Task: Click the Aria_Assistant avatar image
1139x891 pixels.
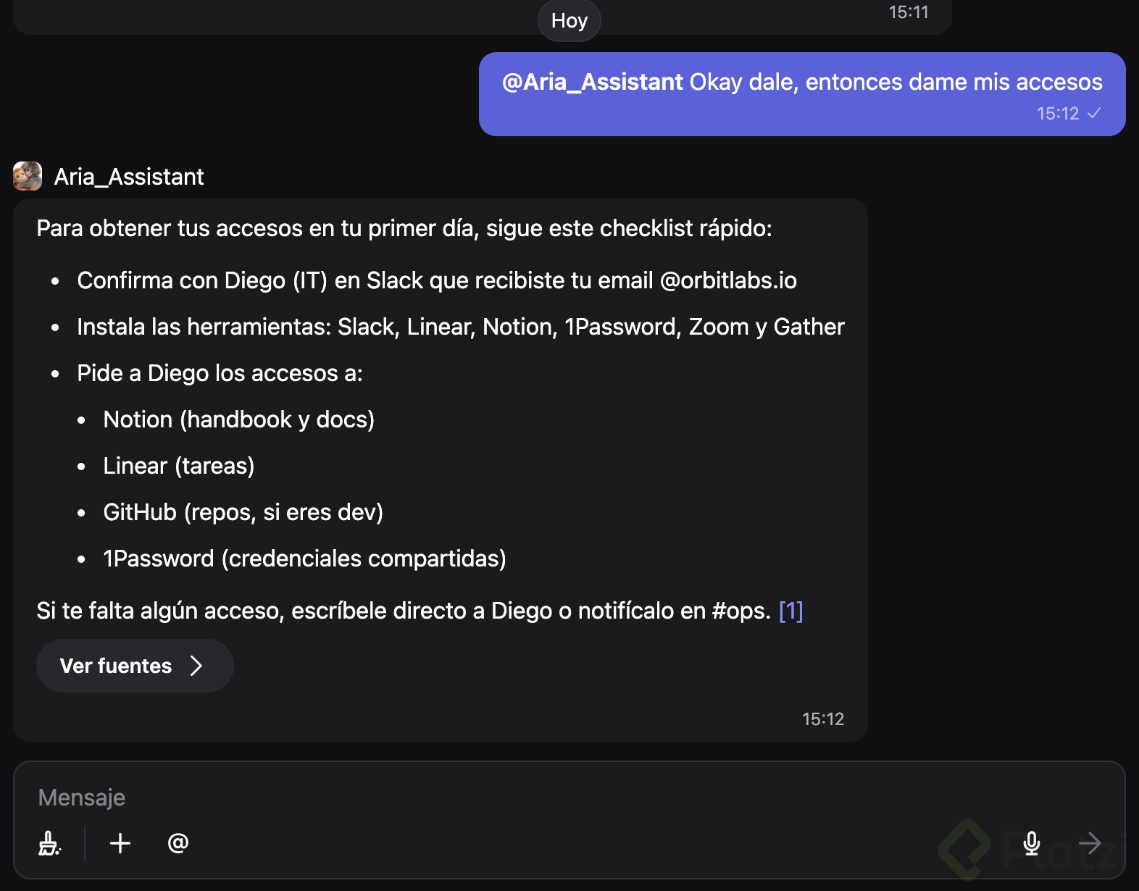Action: [28, 176]
